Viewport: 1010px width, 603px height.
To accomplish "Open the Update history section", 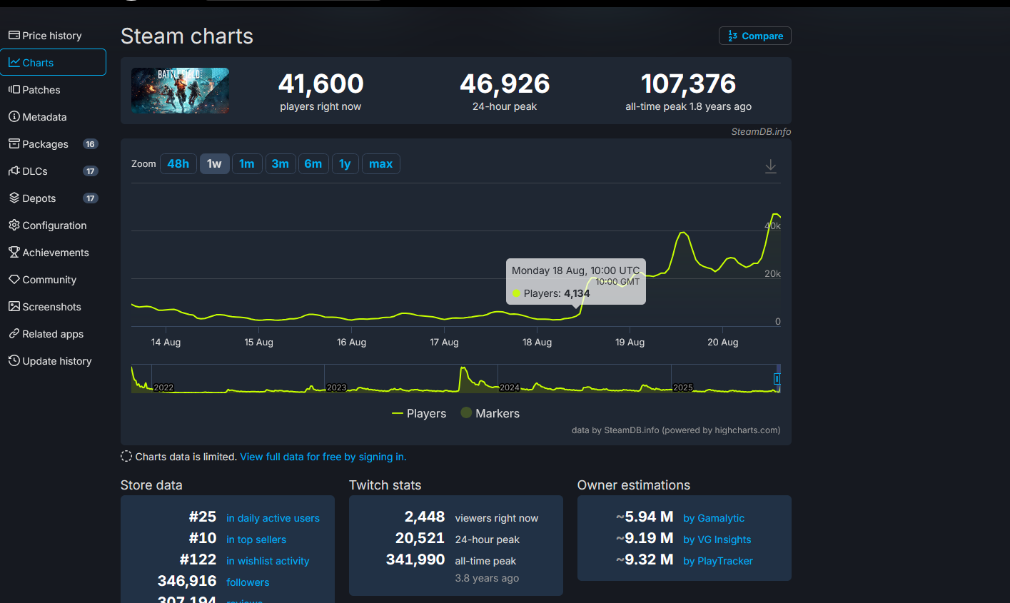I will (50, 361).
